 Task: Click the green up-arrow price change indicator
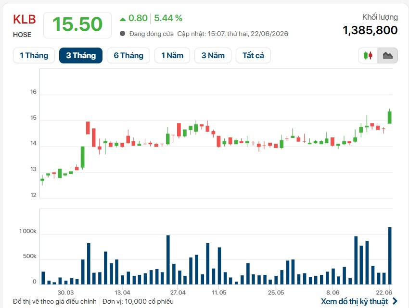click(123, 19)
